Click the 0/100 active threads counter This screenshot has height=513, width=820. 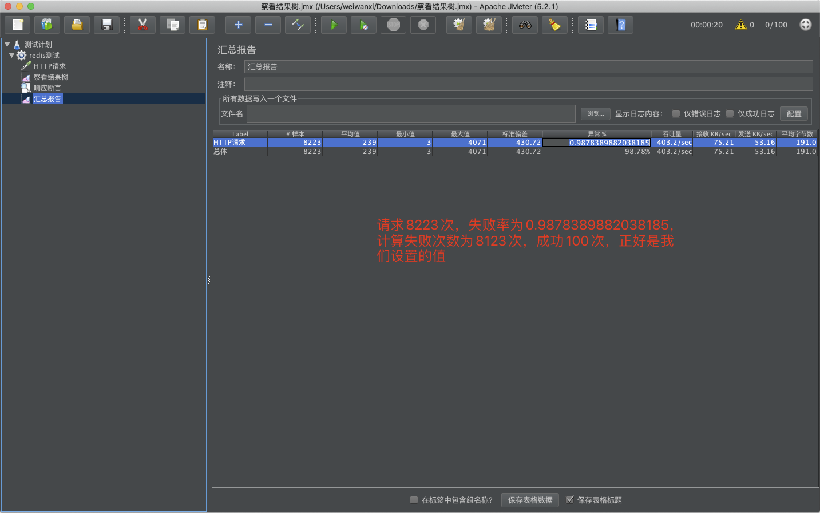(776, 25)
